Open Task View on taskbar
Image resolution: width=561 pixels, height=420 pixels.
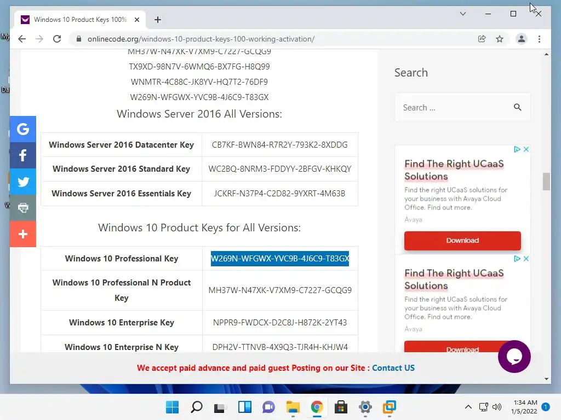pos(219,407)
